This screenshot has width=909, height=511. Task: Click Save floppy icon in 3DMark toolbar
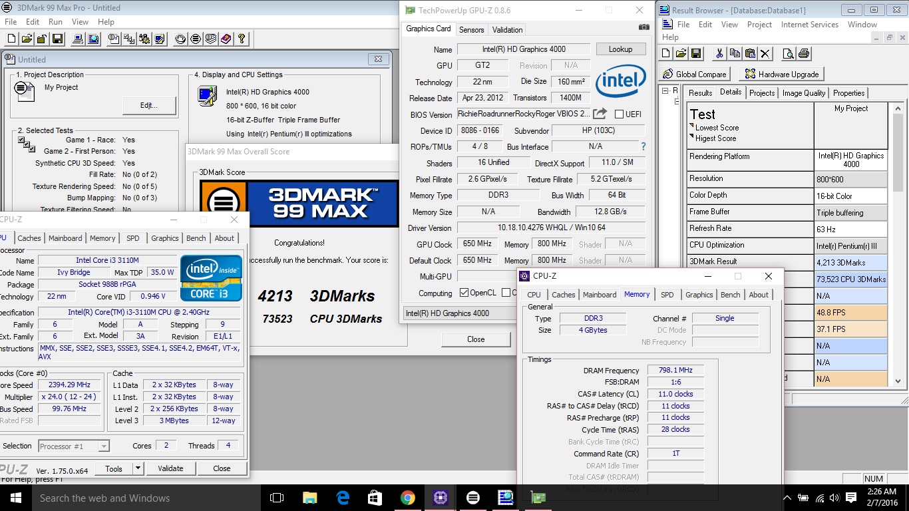tap(57, 39)
